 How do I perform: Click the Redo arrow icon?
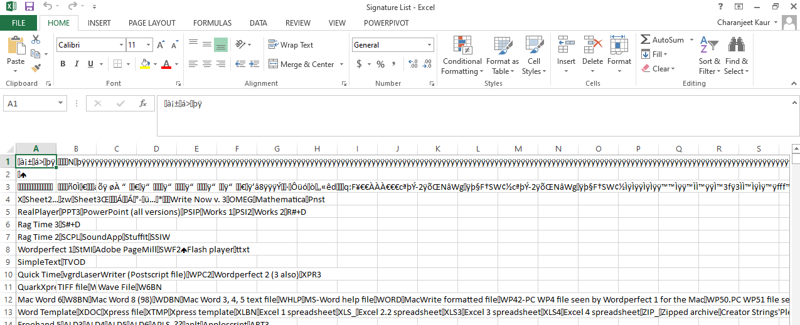pyautogui.click(x=73, y=7)
